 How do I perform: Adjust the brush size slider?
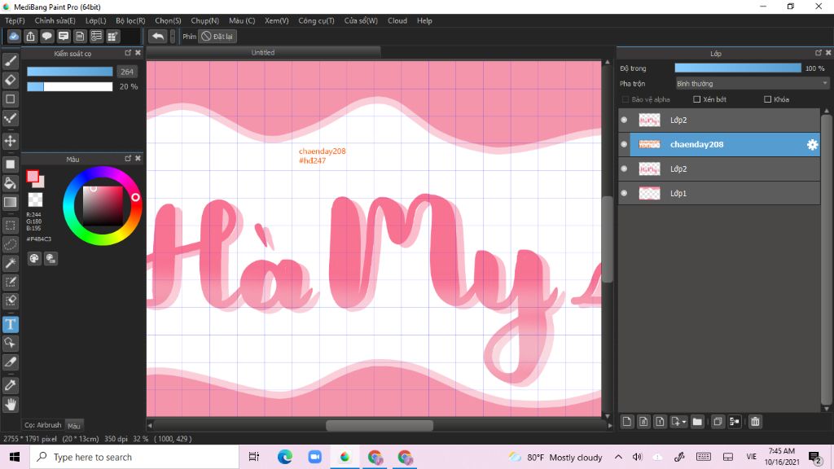point(70,72)
